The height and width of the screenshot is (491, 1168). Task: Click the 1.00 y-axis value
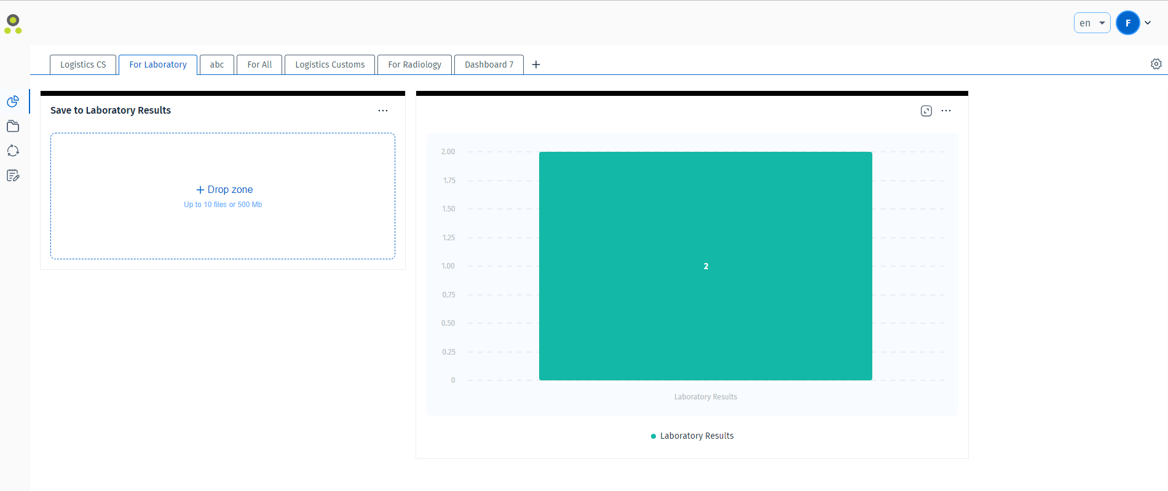(448, 266)
